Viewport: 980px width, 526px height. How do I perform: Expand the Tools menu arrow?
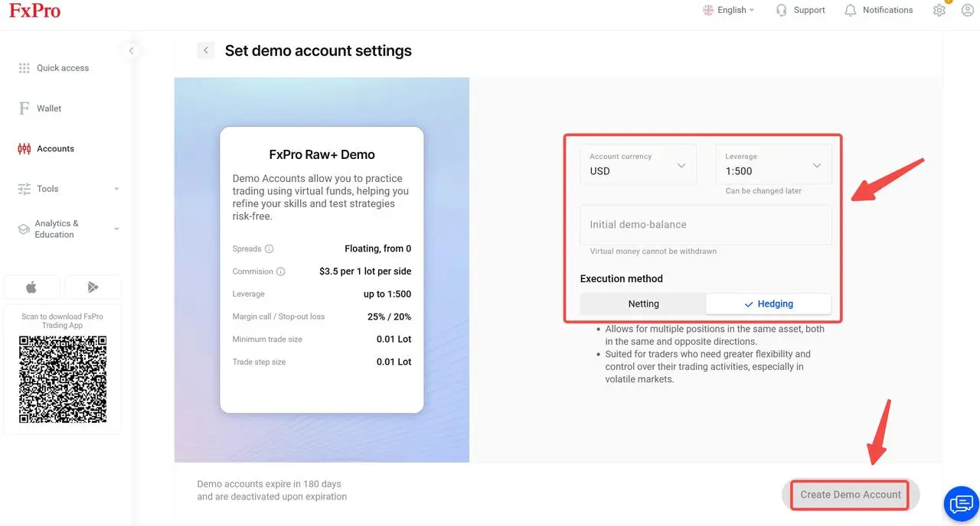(x=116, y=189)
